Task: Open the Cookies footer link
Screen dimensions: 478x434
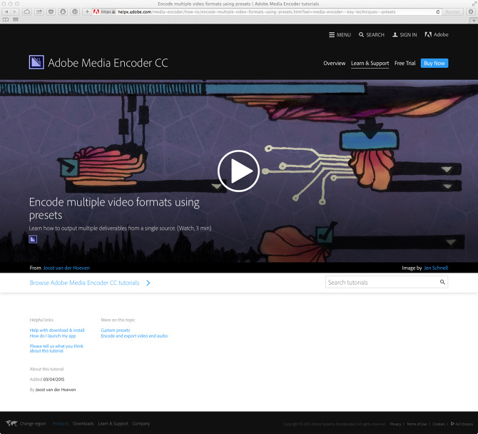Action: click(439, 424)
